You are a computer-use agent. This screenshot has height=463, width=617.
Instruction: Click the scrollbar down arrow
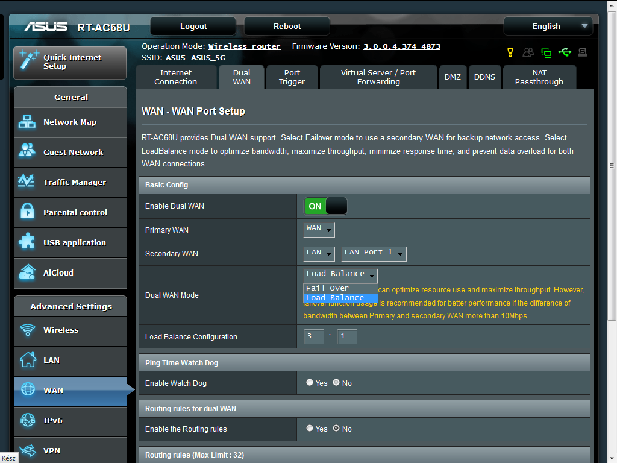point(612,458)
